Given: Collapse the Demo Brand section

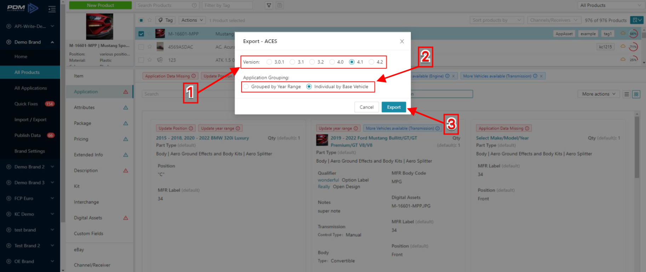Looking at the screenshot, I should point(30,42).
